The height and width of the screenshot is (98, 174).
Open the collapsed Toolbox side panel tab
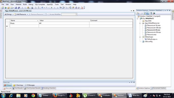pos(1,14)
